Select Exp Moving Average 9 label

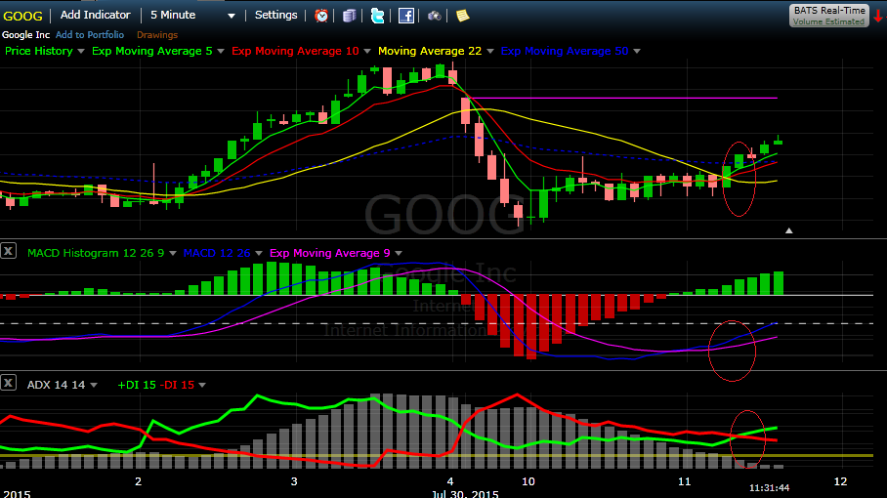coord(330,253)
